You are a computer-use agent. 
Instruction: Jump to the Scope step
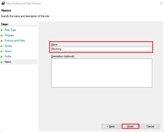[8, 46]
